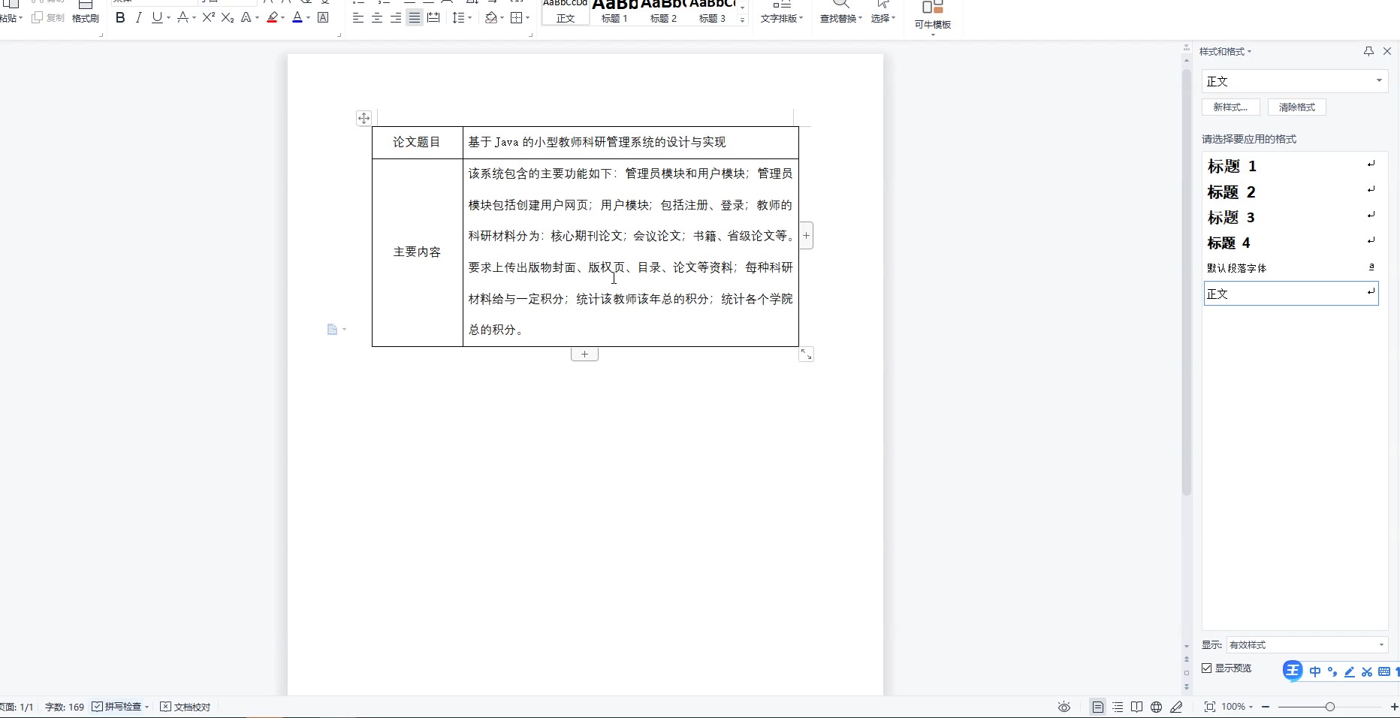Justify the paragraph text
Image resolution: width=1400 pixels, height=718 pixels.
(x=415, y=17)
